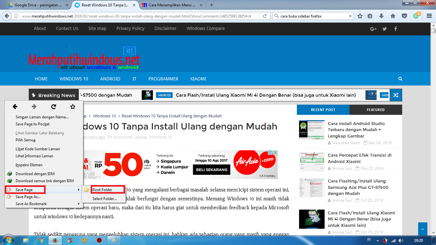Viewport: 436px width, 245px height.
Task: Open the Windows Start menu
Action: click(9, 240)
